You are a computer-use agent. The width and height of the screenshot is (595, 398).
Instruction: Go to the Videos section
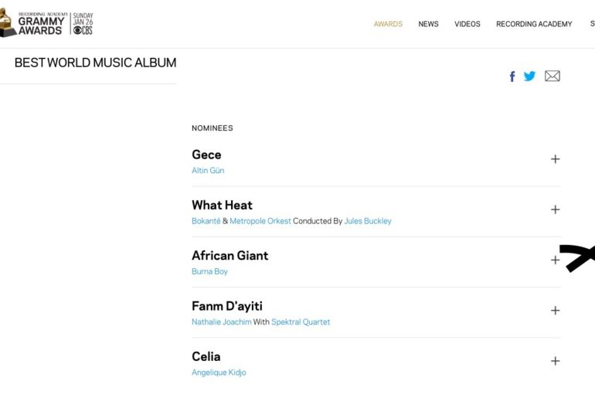(x=467, y=24)
